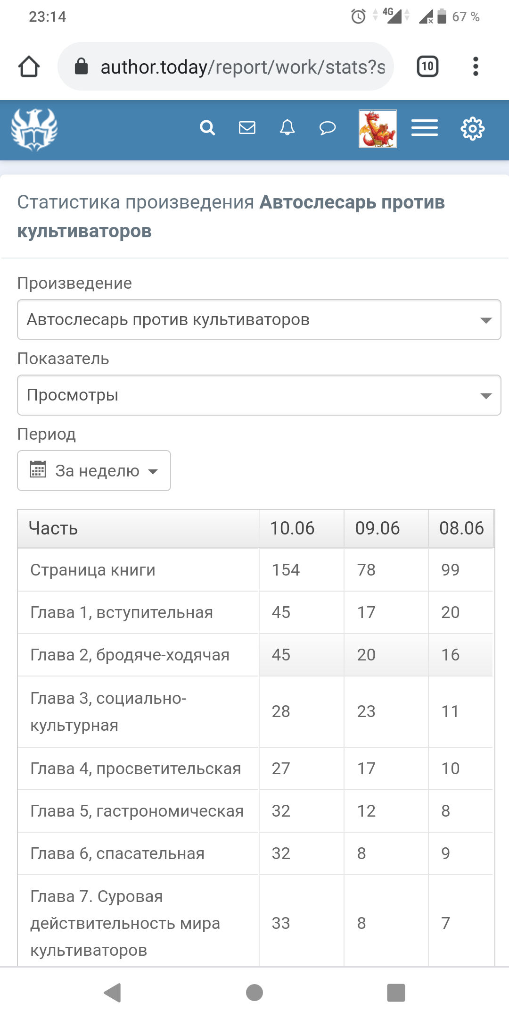Open site search with the magnifier icon

tap(207, 128)
